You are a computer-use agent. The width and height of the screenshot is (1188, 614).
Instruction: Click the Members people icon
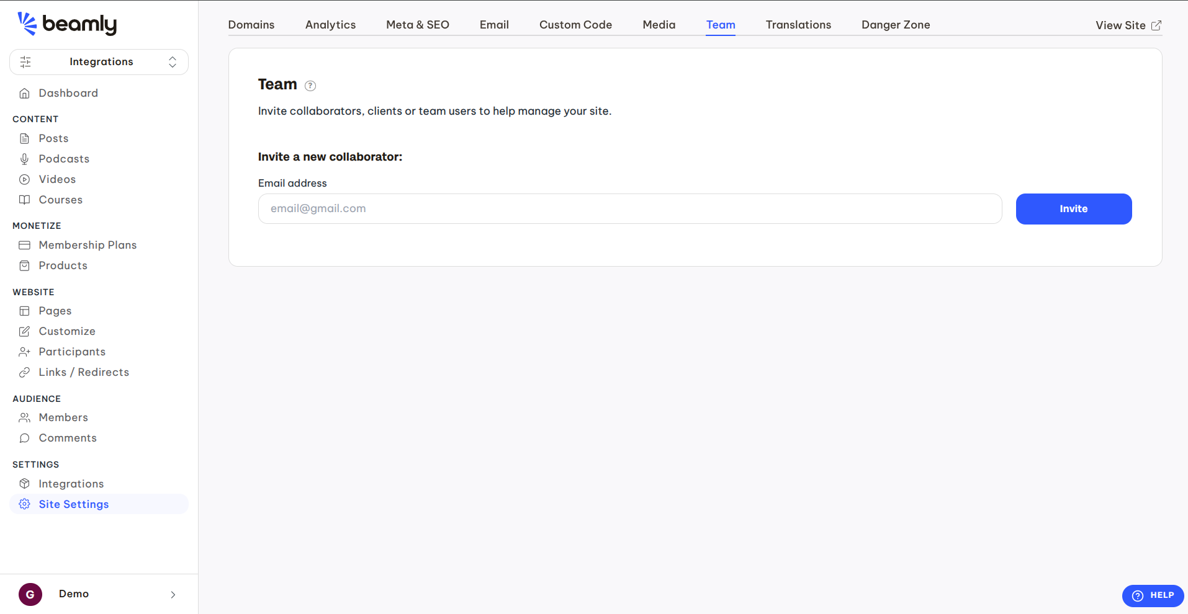(x=25, y=417)
